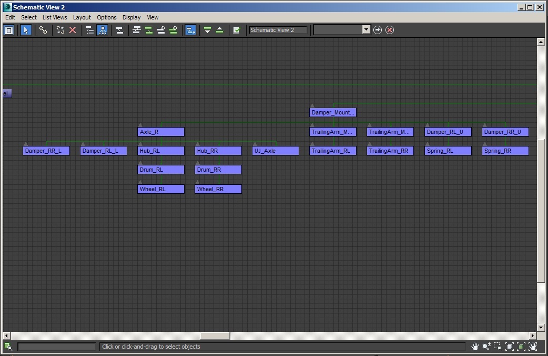Image resolution: width=548 pixels, height=356 pixels.
Task: Click the Preferences checkmark icon
Action: coord(237,30)
